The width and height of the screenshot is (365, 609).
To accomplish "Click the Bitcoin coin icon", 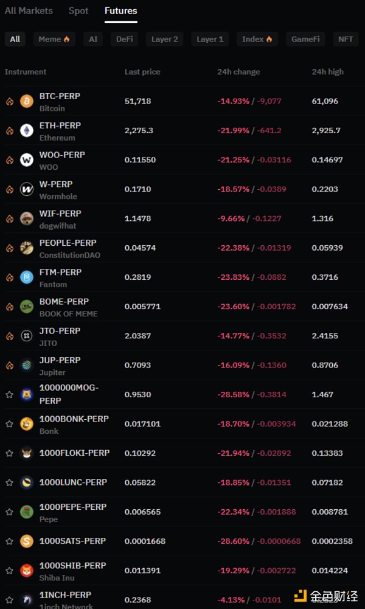I will (27, 101).
